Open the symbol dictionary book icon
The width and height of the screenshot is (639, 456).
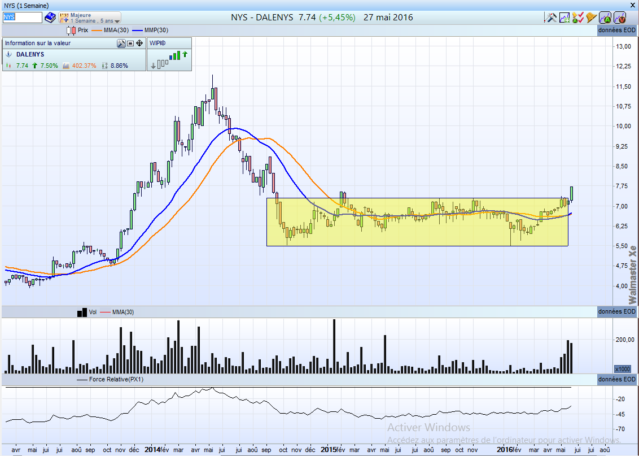[x=50, y=17]
